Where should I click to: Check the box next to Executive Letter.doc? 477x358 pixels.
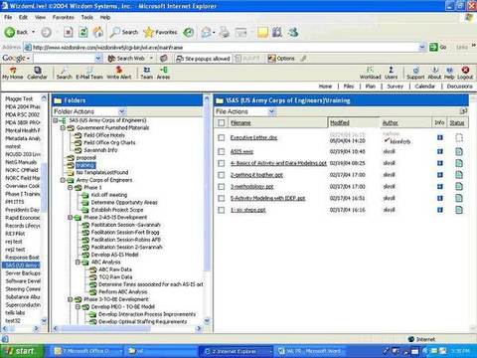(222, 137)
